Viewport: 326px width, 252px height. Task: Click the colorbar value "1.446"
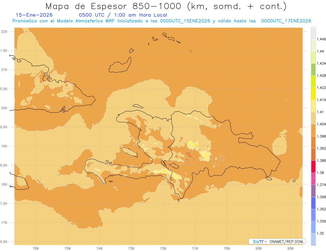click(x=321, y=39)
